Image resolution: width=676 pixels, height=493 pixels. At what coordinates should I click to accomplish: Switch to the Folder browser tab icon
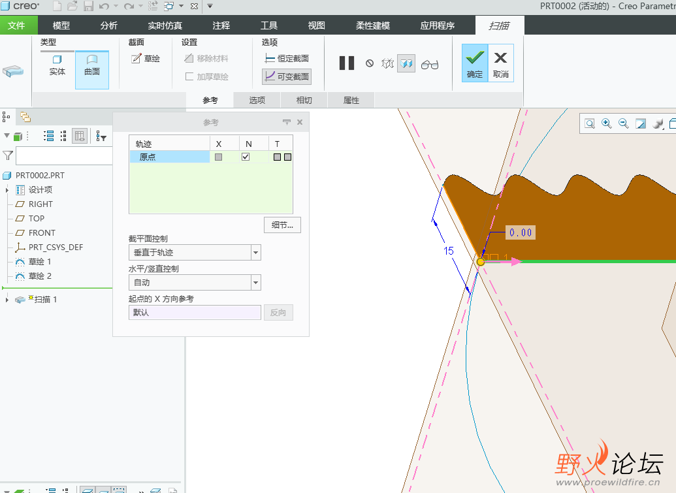coord(25,117)
